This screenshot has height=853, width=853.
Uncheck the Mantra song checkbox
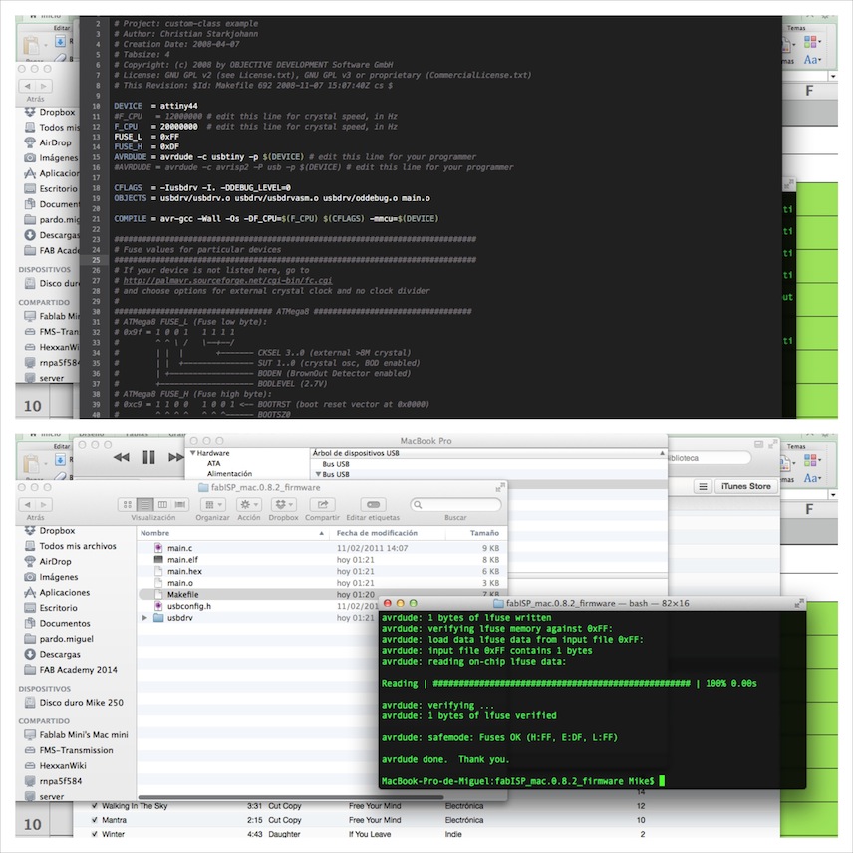tap(95, 820)
